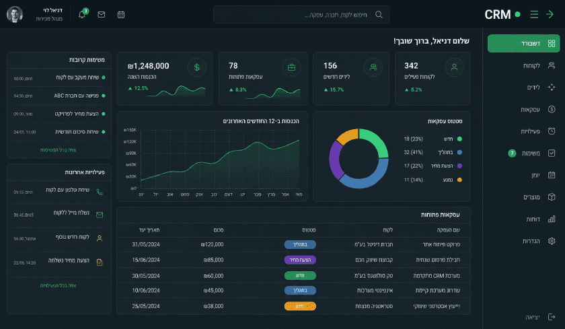Viewport: 565px width, 329px height.
Task: Click the דוחות reports bar-chart icon
Action: click(552, 219)
